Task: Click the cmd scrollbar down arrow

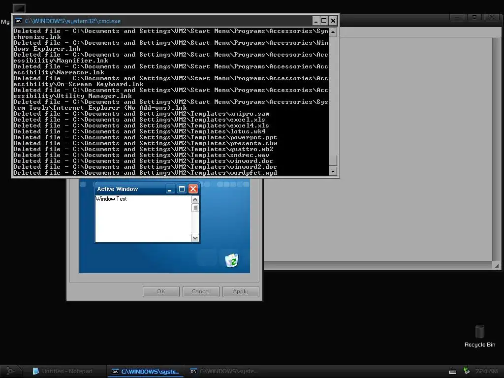Action: pyautogui.click(x=333, y=171)
